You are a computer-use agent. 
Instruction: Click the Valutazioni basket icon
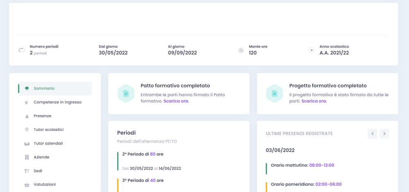[27, 185]
